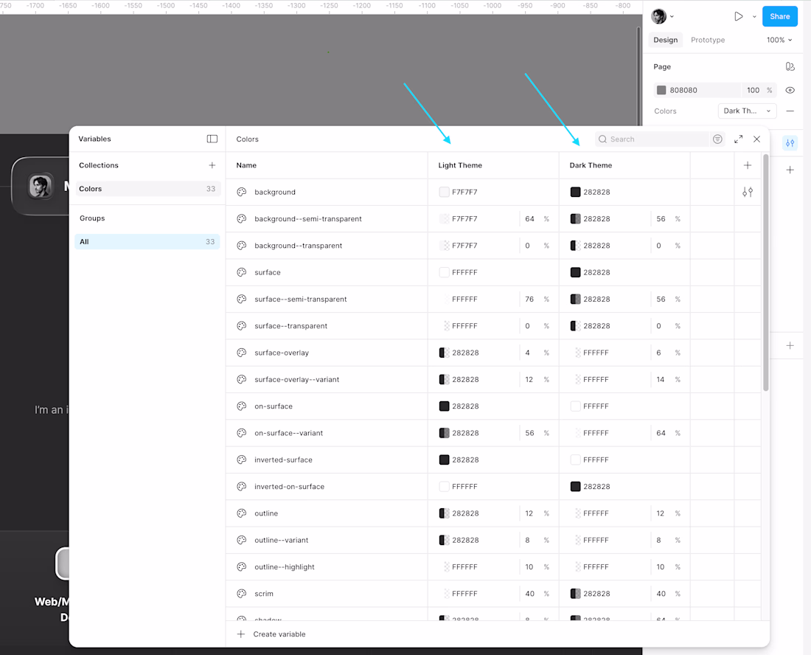
Task: Click the plus icon next to Create variable
Action: pyautogui.click(x=241, y=634)
